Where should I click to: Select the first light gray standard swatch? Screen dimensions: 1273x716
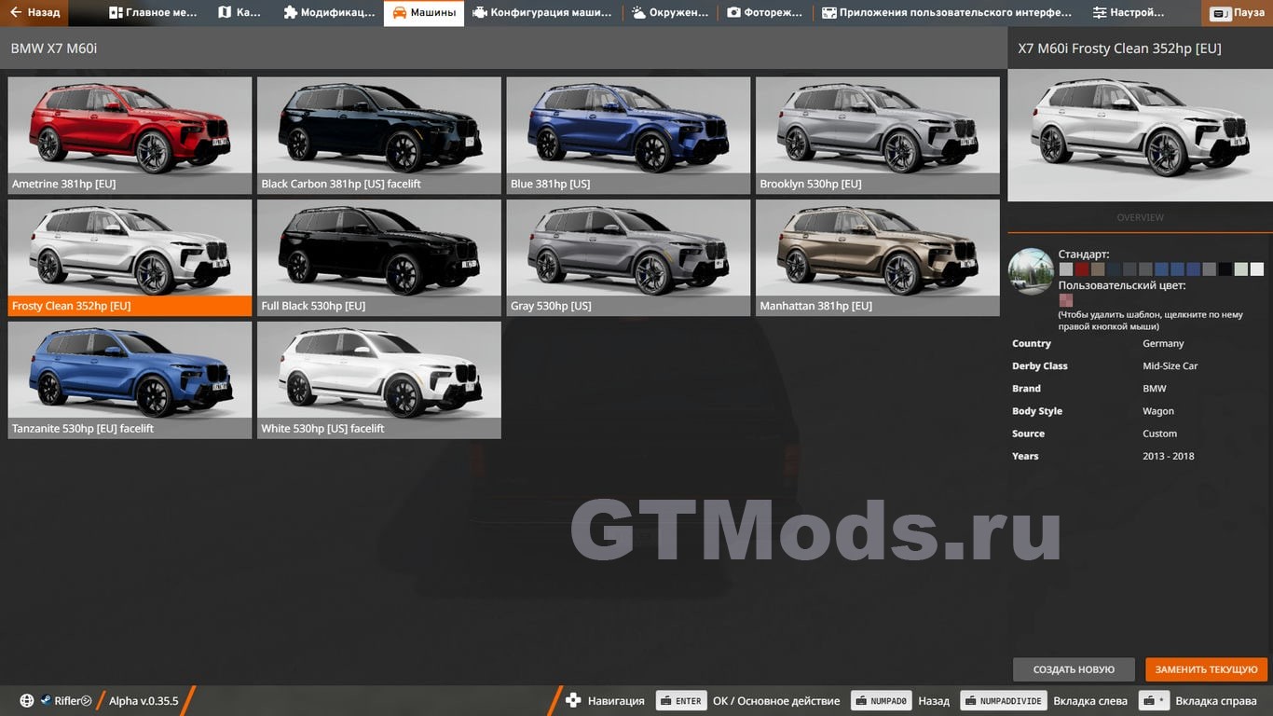[x=1066, y=269]
